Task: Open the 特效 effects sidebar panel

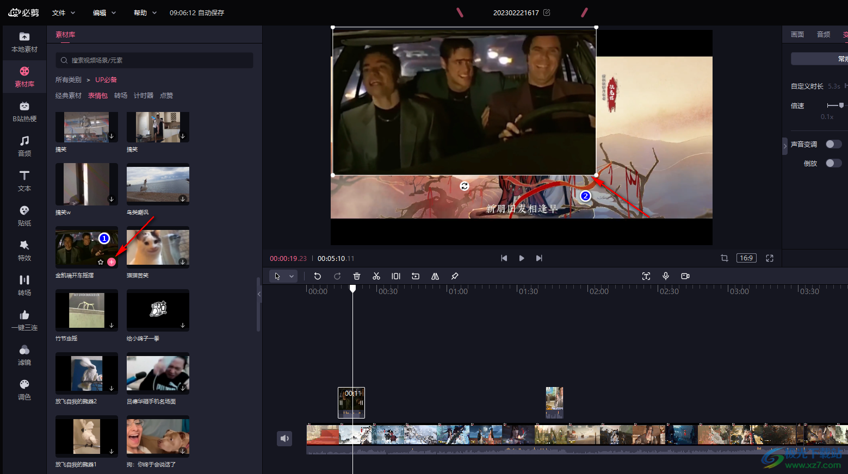Action: [x=24, y=251]
